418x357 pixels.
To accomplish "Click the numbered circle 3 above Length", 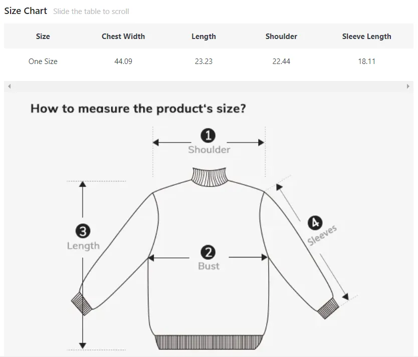I will pyautogui.click(x=83, y=231).
